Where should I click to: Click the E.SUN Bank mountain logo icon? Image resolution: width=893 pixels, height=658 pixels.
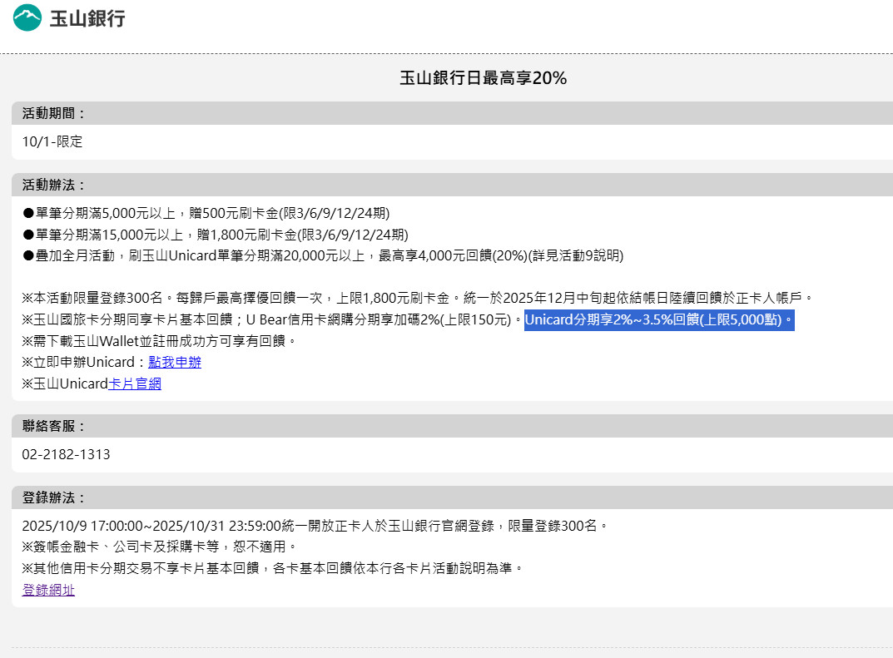27,17
